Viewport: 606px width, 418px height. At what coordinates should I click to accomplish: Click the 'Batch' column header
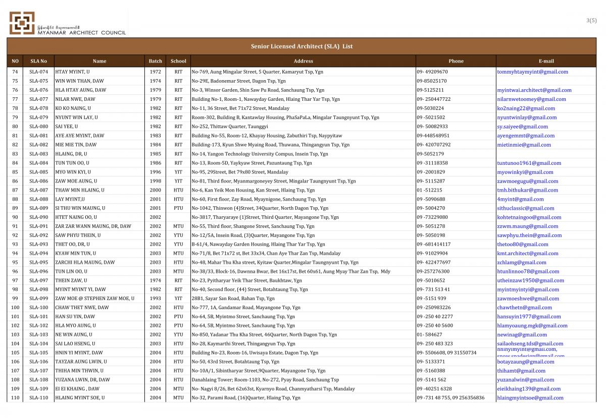[x=155, y=61]
